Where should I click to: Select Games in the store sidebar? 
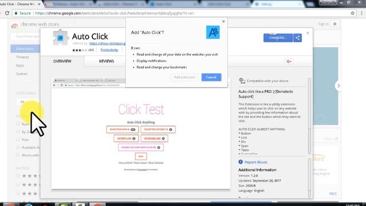[22, 74]
